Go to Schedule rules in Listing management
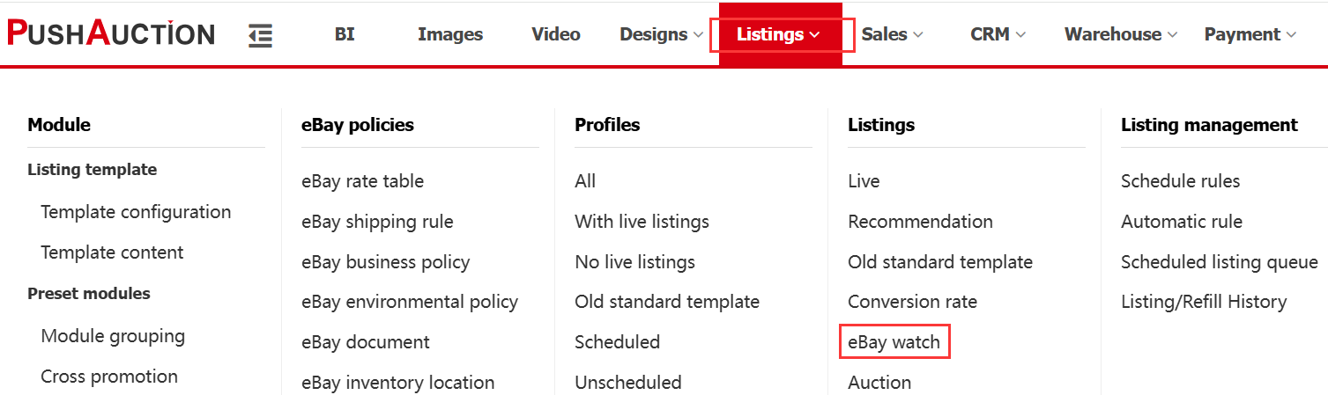This screenshot has width=1328, height=395. tap(1180, 181)
